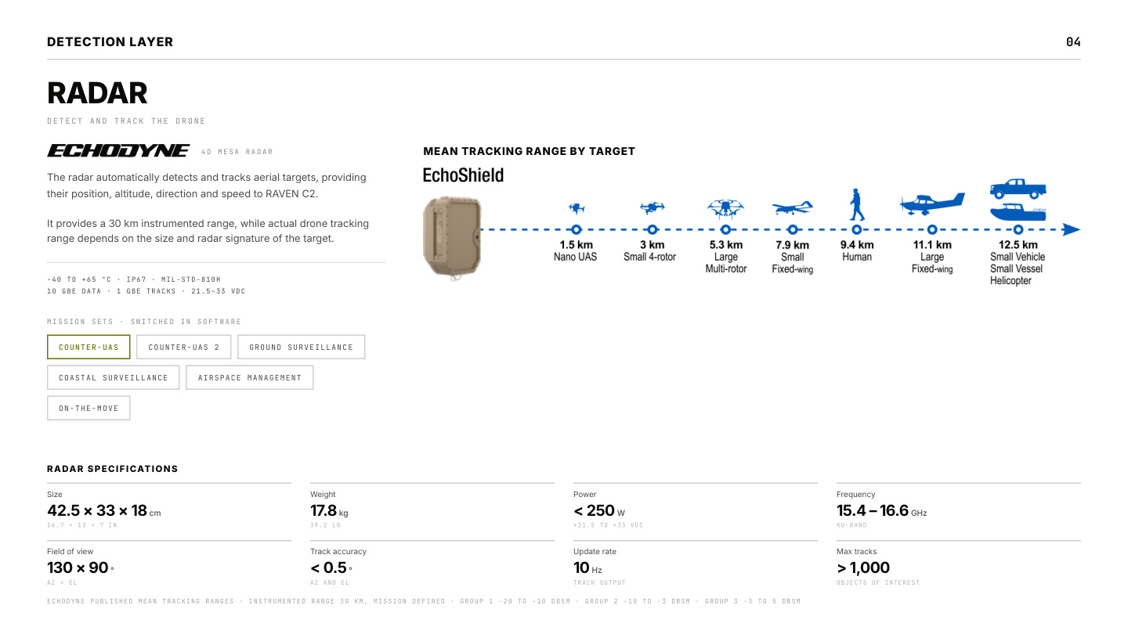Click page number 04

coord(1073,42)
